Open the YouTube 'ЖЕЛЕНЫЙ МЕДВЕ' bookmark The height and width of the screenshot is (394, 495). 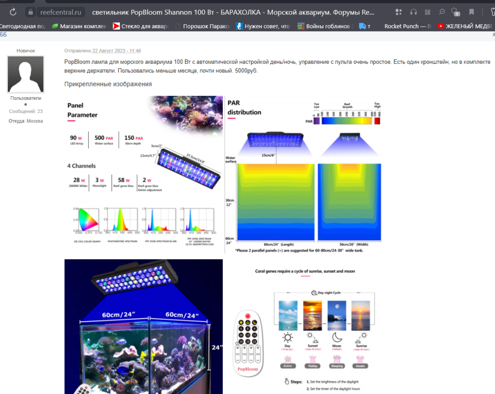tap(466, 26)
